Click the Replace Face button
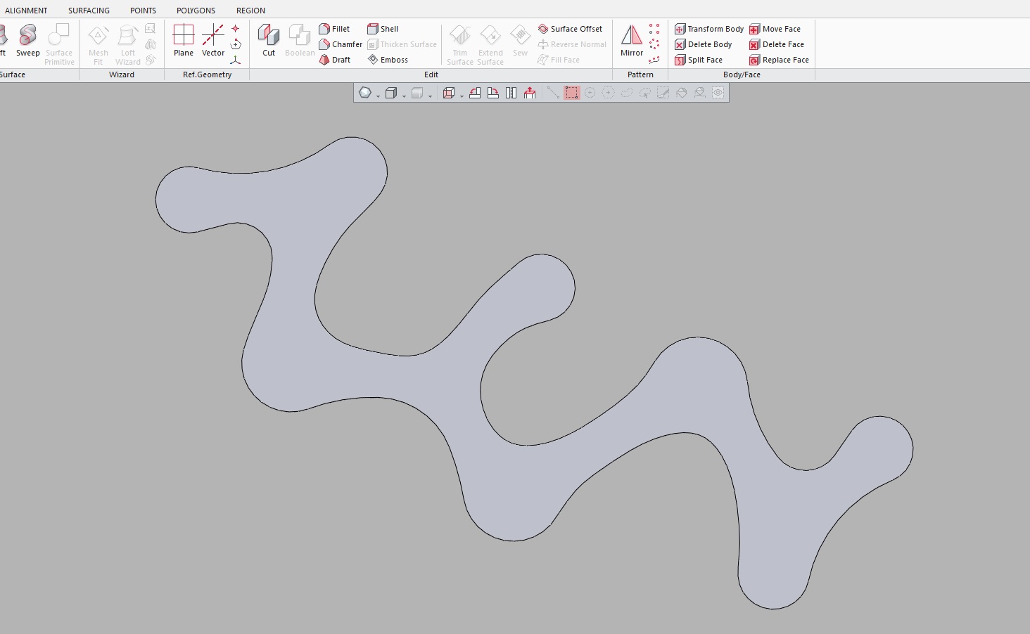 (x=779, y=60)
